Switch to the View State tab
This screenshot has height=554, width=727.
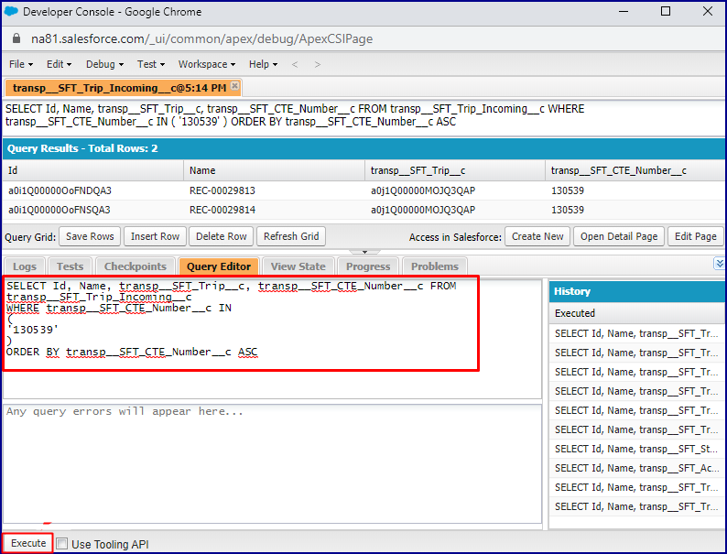pyautogui.click(x=298, y=266)
